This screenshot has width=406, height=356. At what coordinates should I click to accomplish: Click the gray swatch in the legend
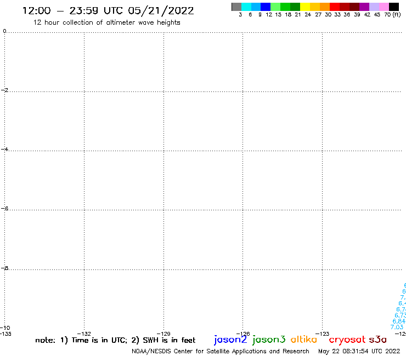236,7
